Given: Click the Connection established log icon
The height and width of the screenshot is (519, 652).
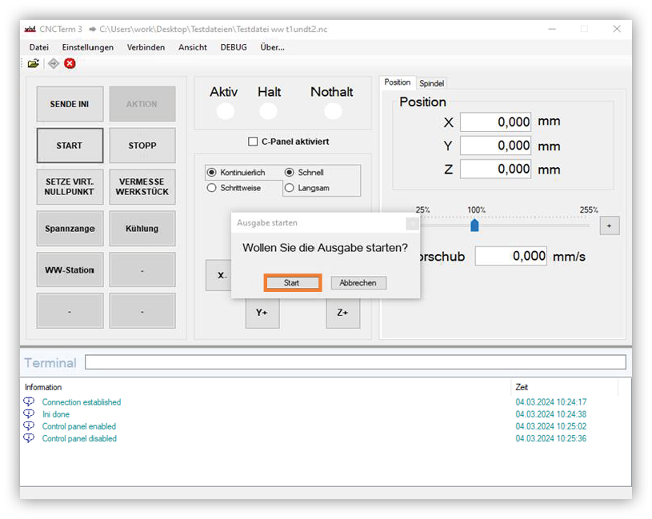Looking at the screenshot, I should 29,401.
